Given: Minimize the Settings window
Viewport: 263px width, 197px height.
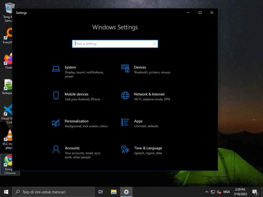Looking at the screenshot, I should pyautogui.click(x=188, y=13).
